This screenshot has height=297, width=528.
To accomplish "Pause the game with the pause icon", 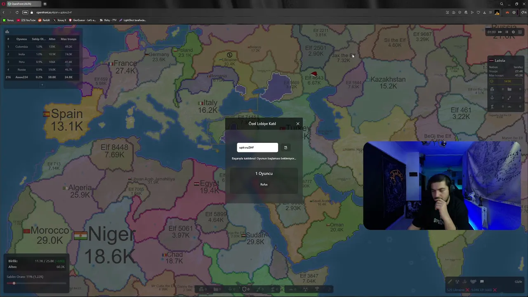I will [x=507, y=32].
